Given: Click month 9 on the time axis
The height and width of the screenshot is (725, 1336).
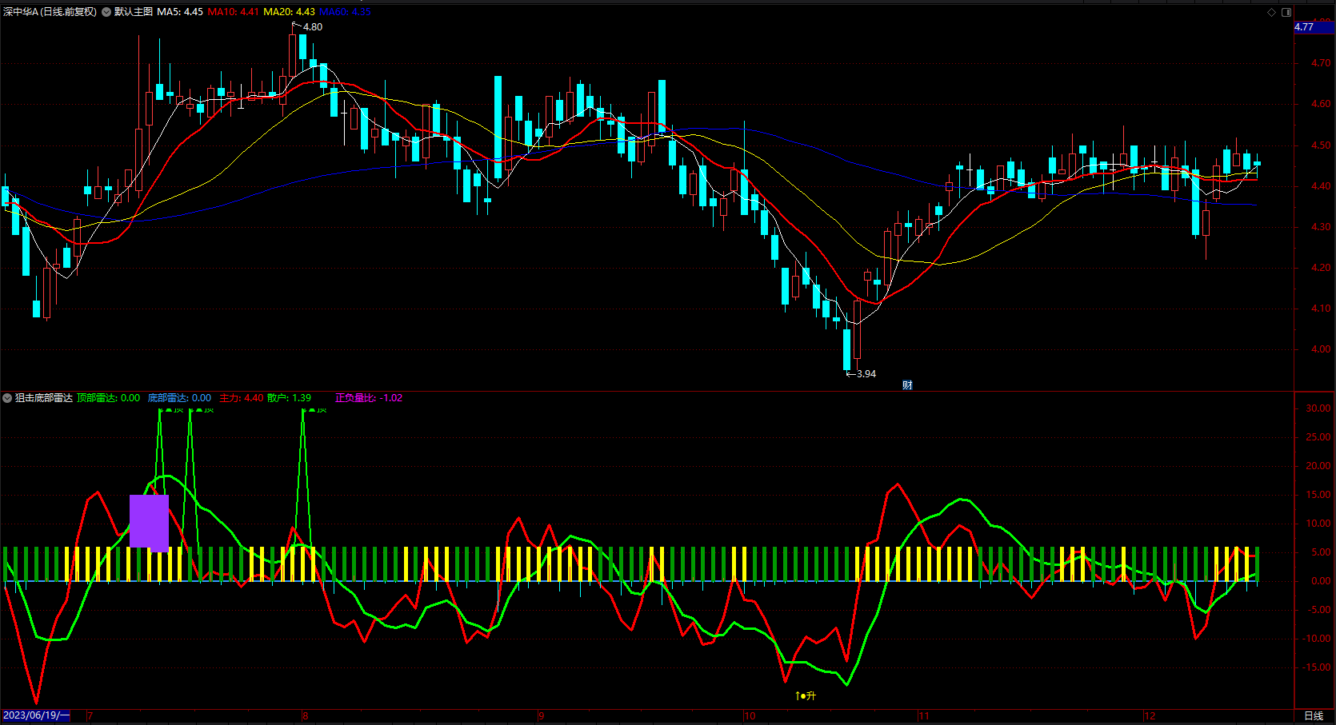Looking at the screenshot, I should (541, 716).
